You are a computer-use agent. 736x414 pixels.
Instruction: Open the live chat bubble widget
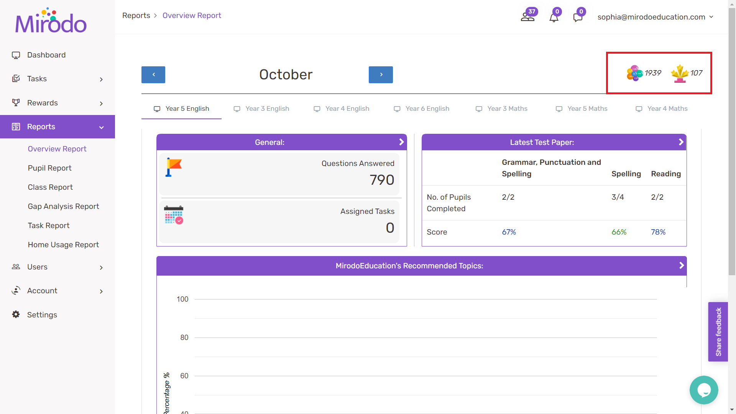[704, 390]
